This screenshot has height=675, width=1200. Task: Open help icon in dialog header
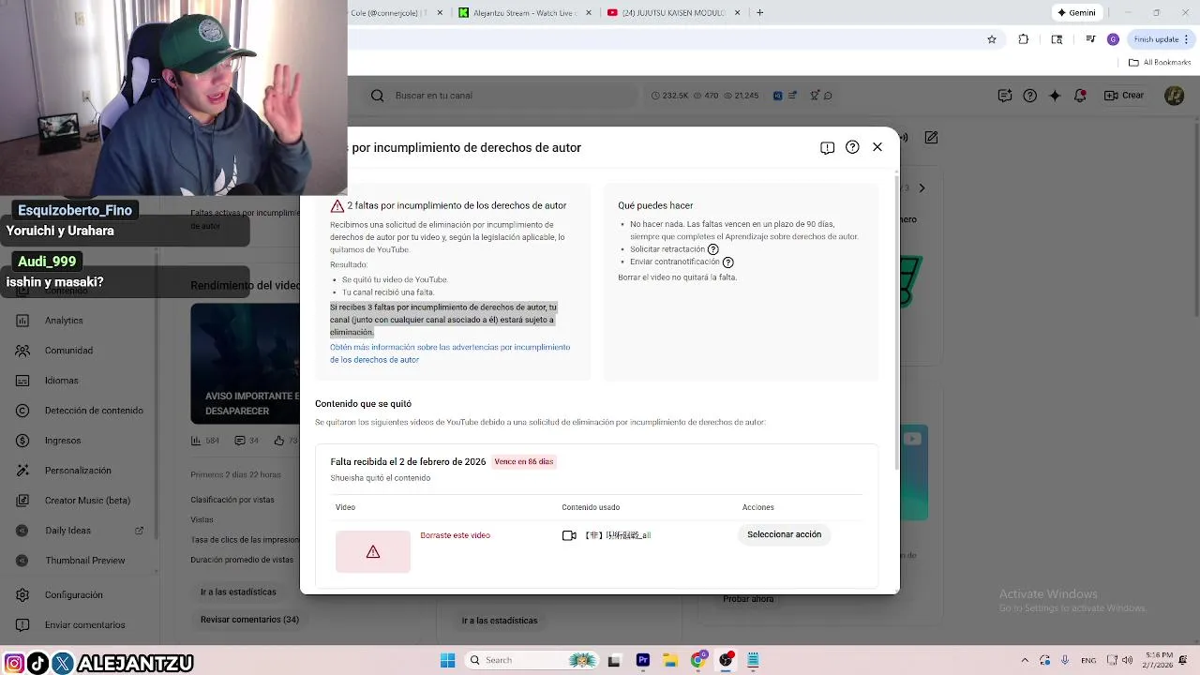pos(852,147)
